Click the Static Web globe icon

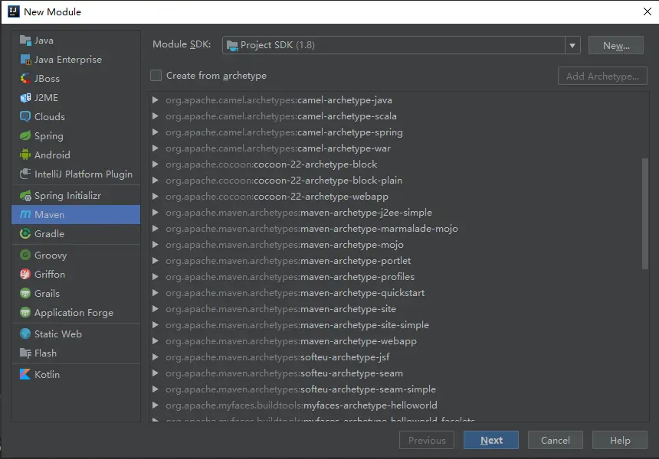(x=25, y=334)
